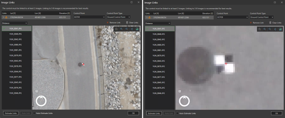Click OK button in pixelated close-up window

pyautogui.click(x=276, y=113)
